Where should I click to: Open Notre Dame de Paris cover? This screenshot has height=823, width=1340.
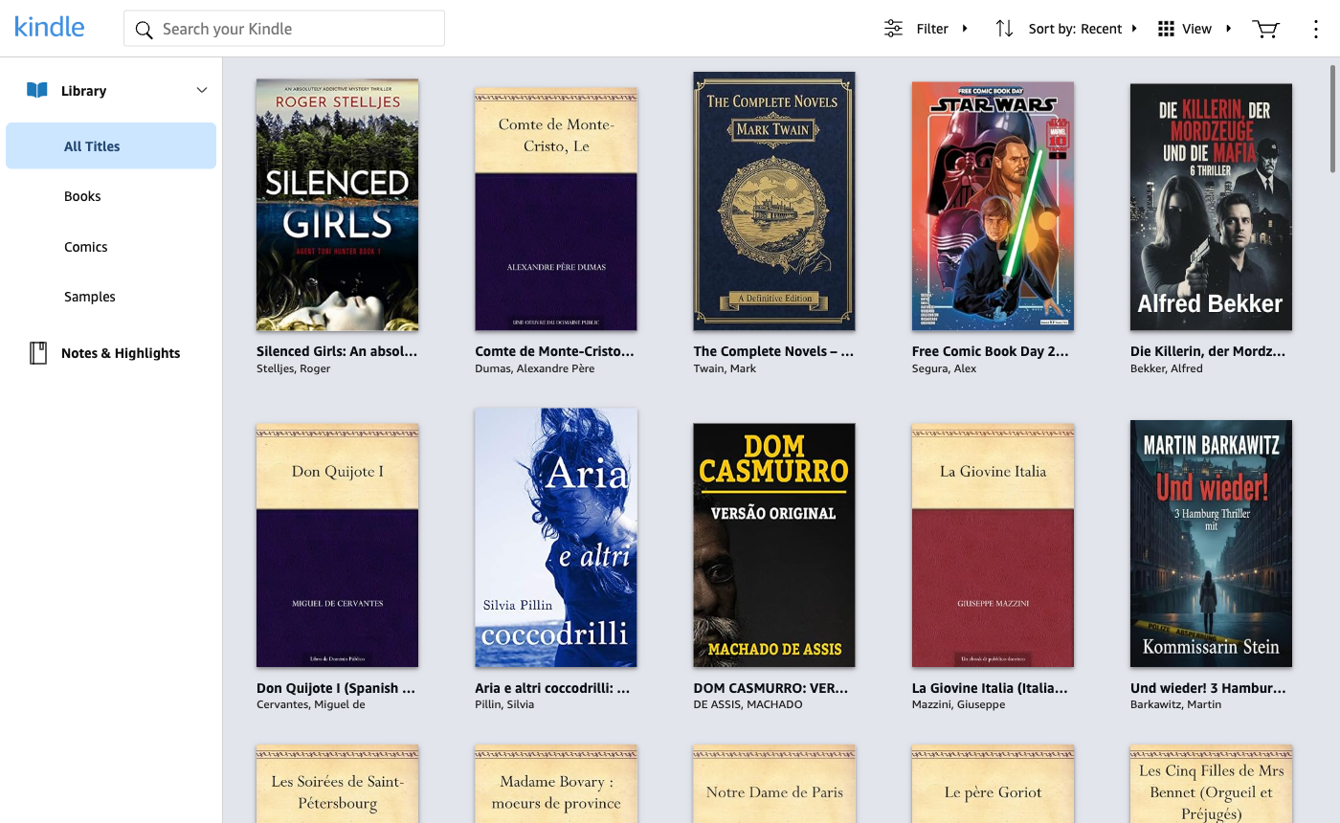[x=774, y=784]
